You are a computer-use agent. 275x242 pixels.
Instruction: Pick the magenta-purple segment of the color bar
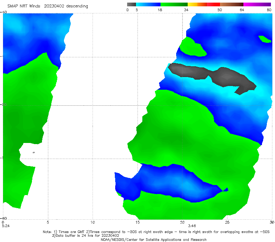click(x=257, y=4)
